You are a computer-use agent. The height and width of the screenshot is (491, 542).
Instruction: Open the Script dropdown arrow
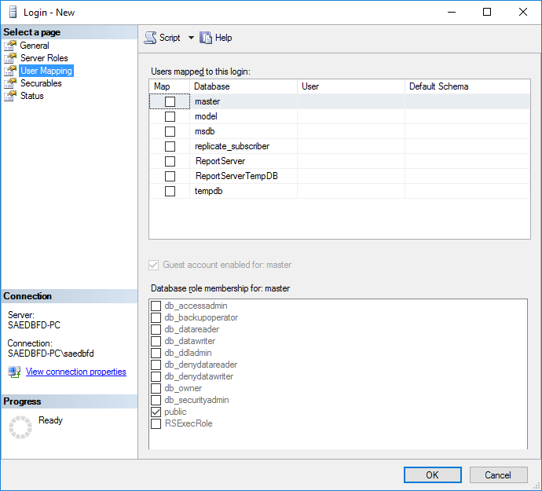[191, 38]
